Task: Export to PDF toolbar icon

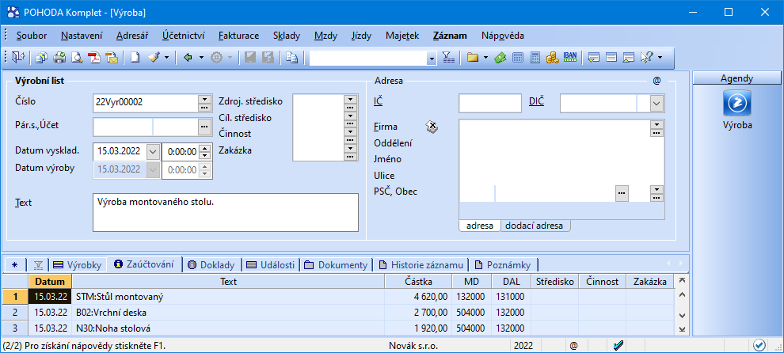Action: (x=94, y=58)
